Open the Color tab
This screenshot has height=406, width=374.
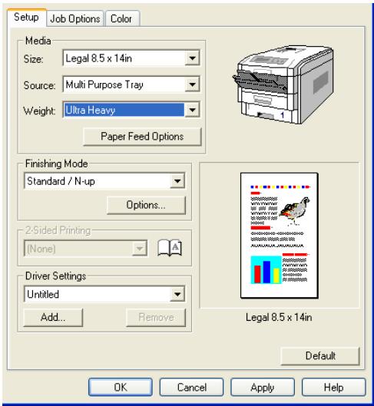pos(123,18)
